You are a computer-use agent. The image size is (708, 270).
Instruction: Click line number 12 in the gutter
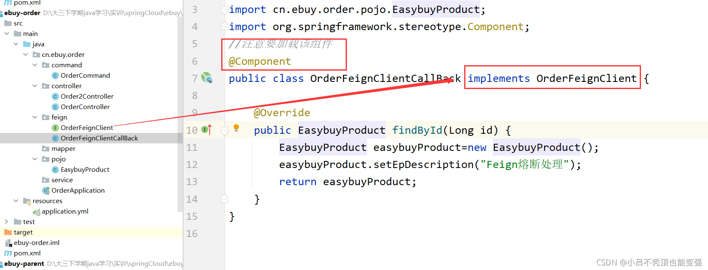point(192,165)
